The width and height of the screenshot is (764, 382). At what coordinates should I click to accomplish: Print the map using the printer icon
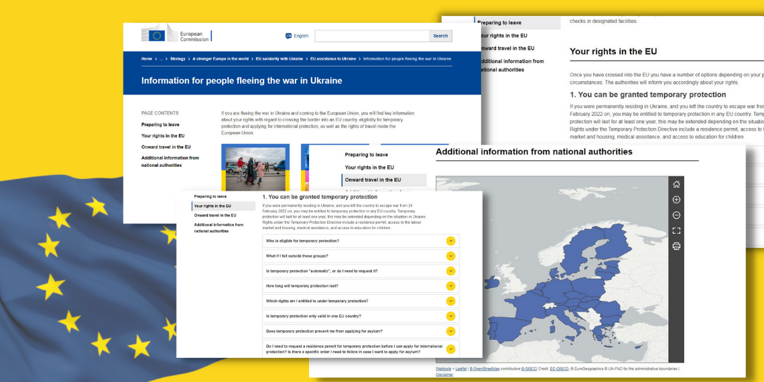point(676,246)
